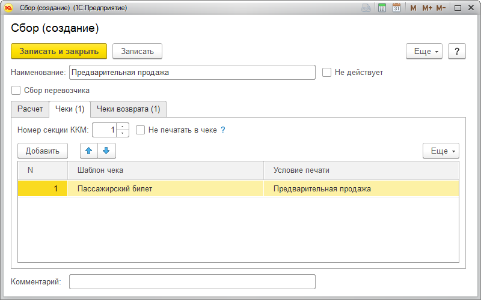Click the 'Добавить' button
Viewport: 481px width, 300px height.
click(43, 151)
